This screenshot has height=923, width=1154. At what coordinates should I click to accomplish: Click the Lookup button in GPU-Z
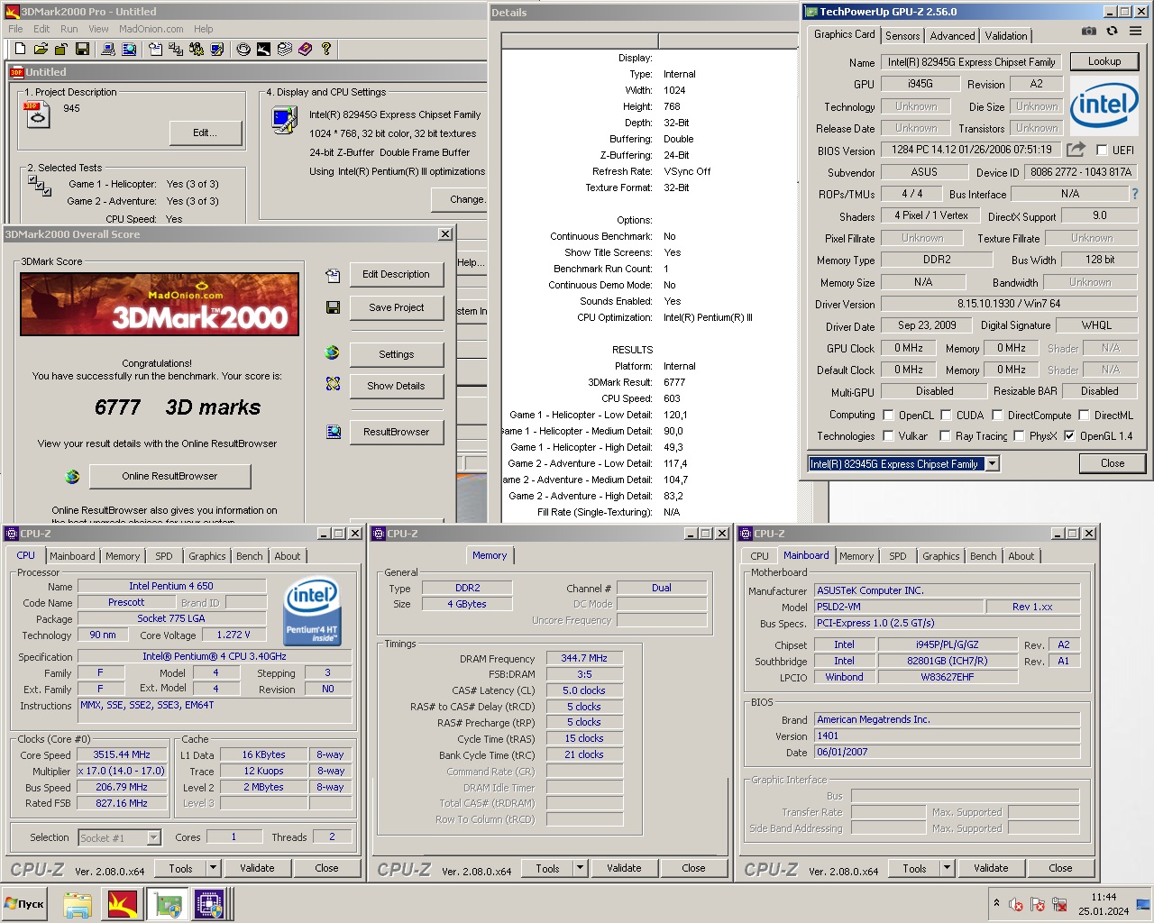pyautogui.click(x=1104, y=61)
